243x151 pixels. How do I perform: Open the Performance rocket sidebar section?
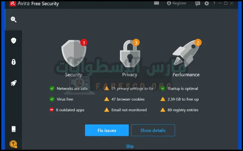tap(13, 83)
